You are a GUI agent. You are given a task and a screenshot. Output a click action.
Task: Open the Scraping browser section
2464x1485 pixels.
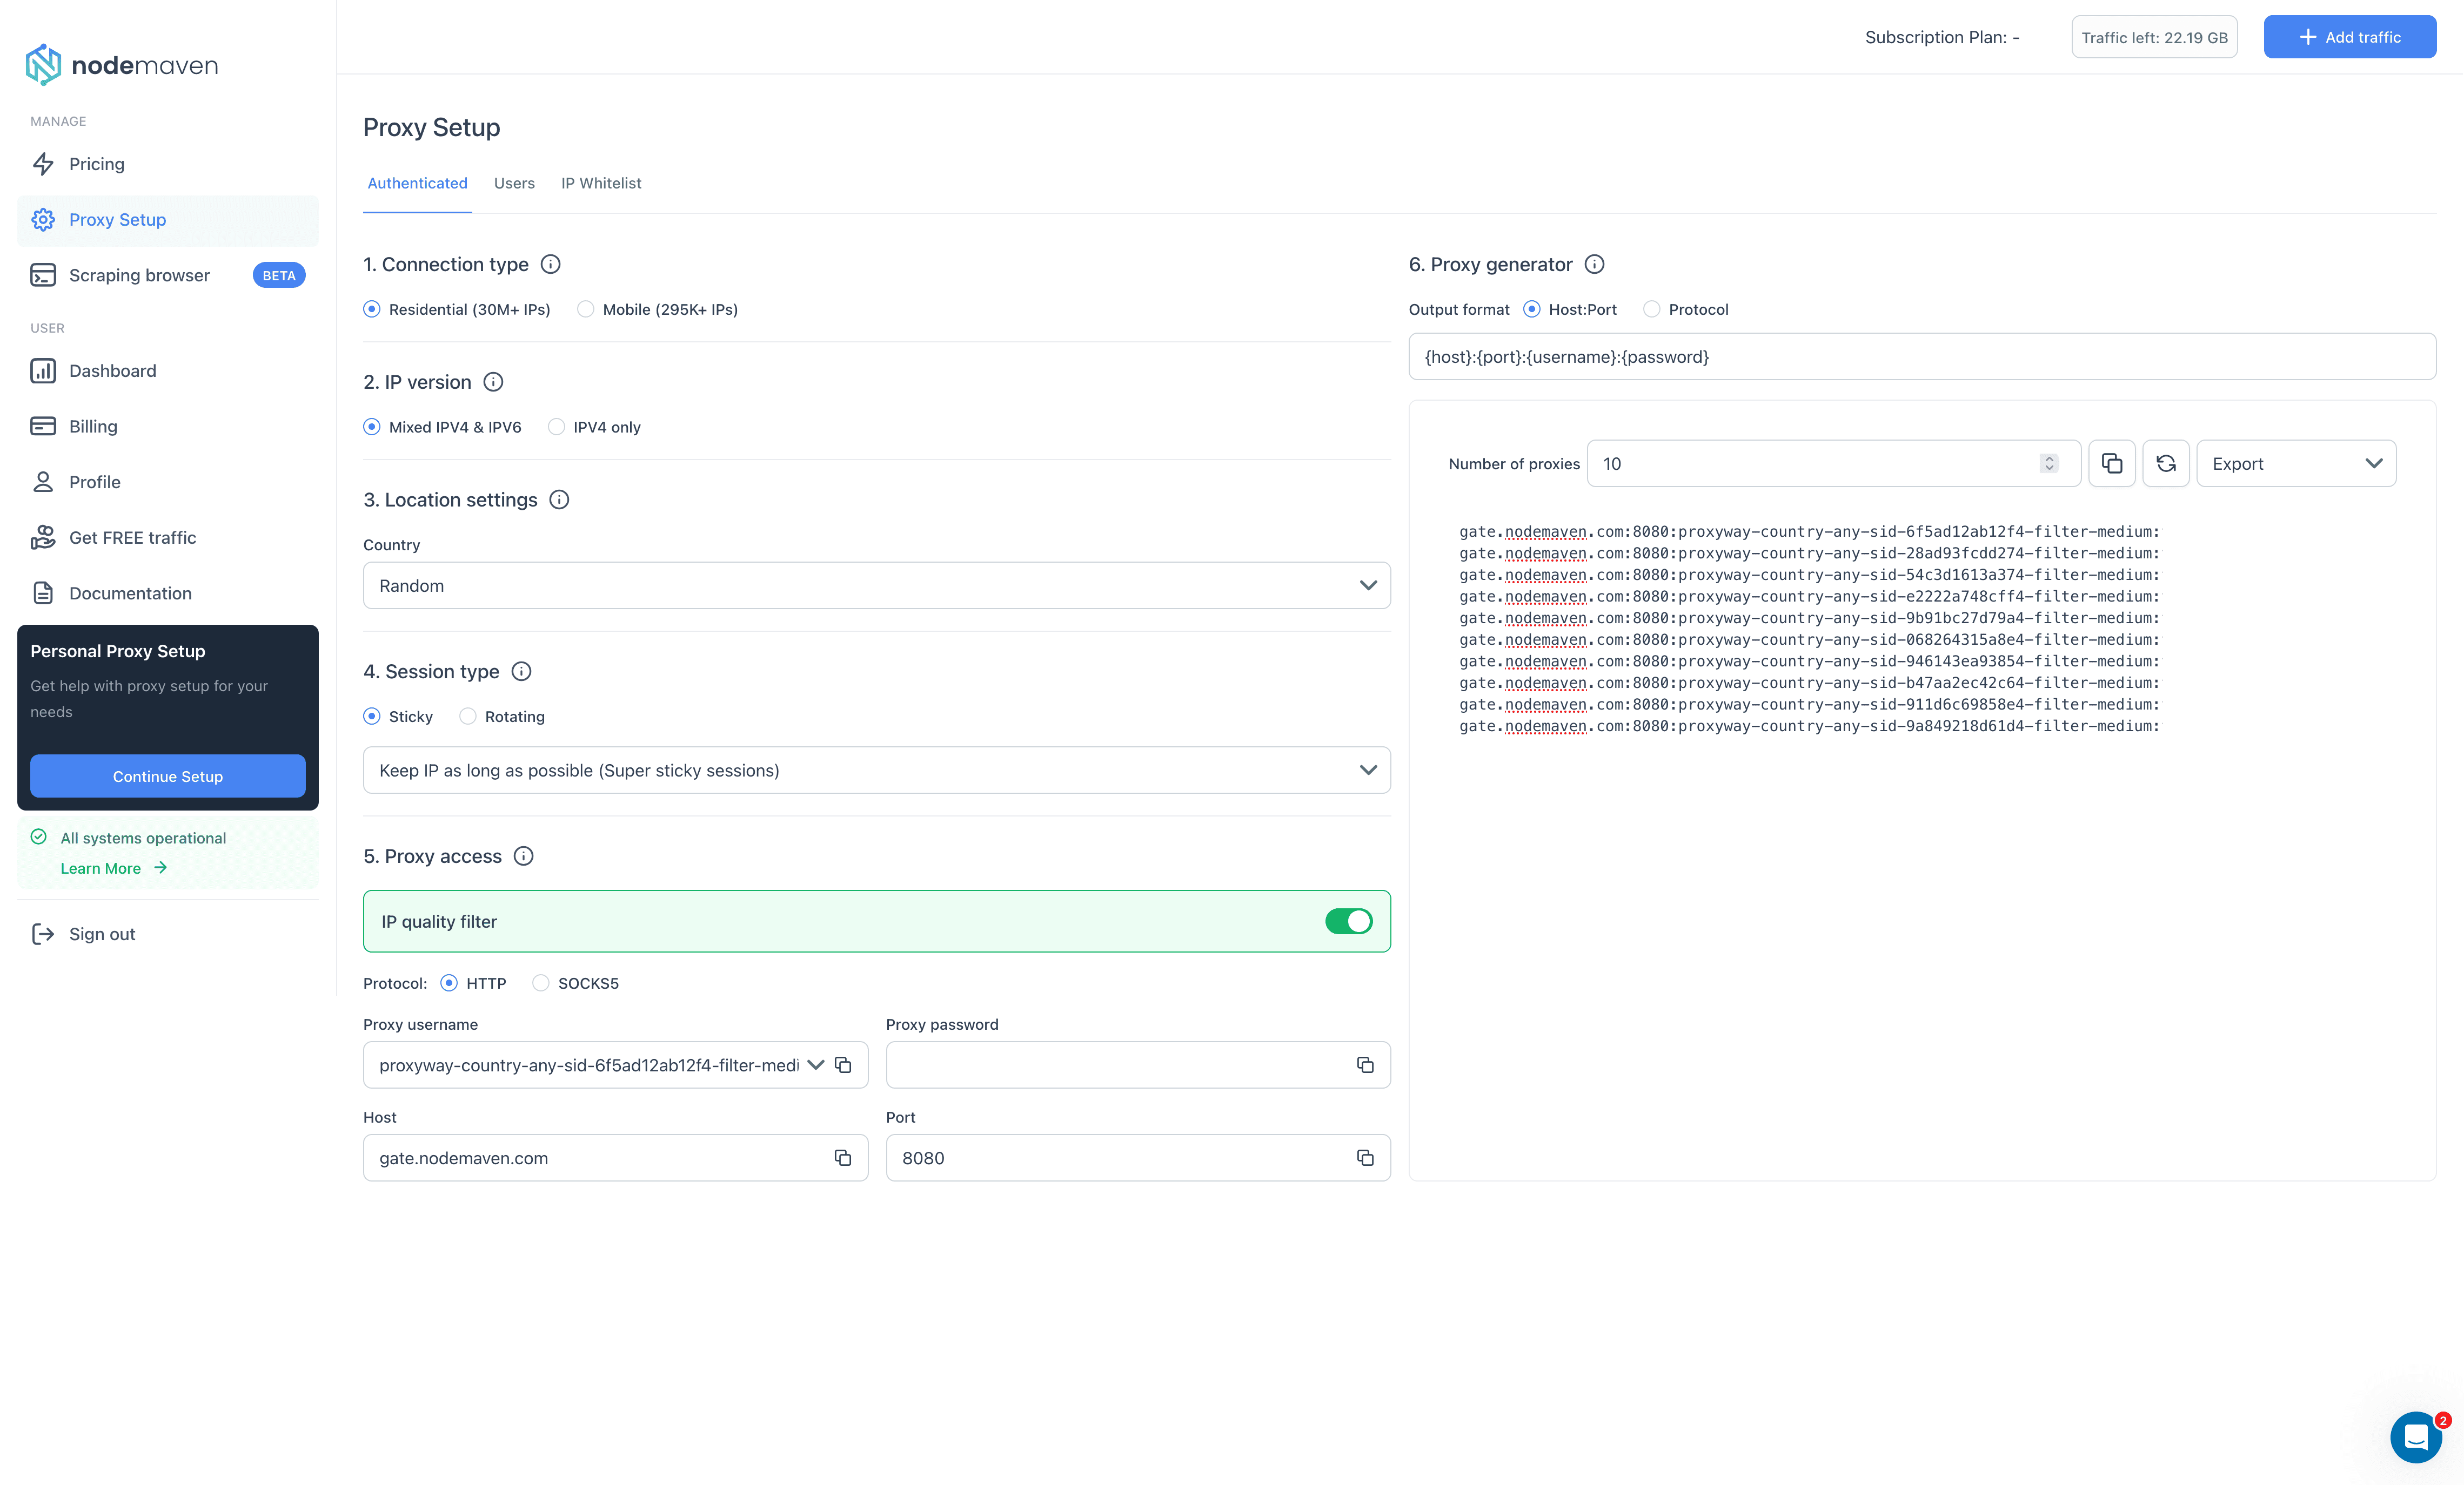(x=139, y=275)
